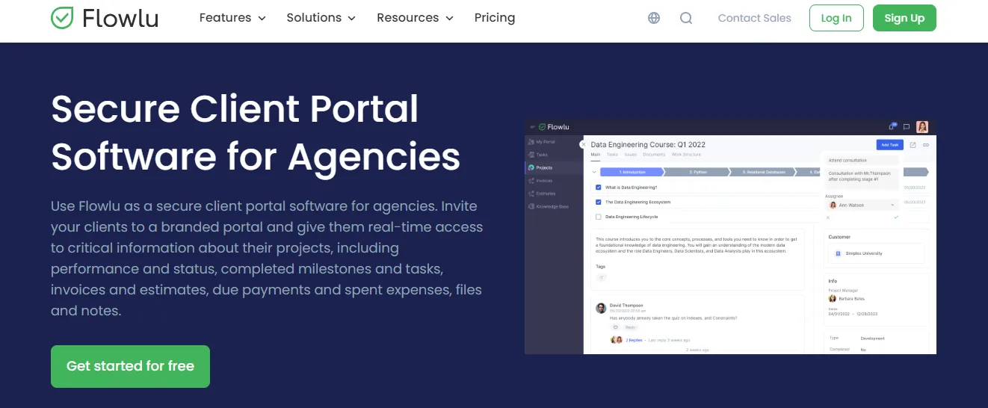The image size is (988, 408).
Task: Follow the Contact Sales link
Action: click(754, 18)
